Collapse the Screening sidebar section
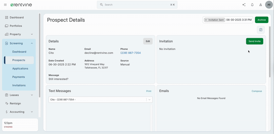This screenshot has height=134, width=274. point(32,43)
